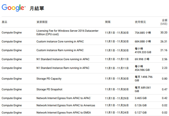This screenshot has width=169, height=116.
Task: Click the 11月1日 - 11月29日 interval
Action: 117,98
